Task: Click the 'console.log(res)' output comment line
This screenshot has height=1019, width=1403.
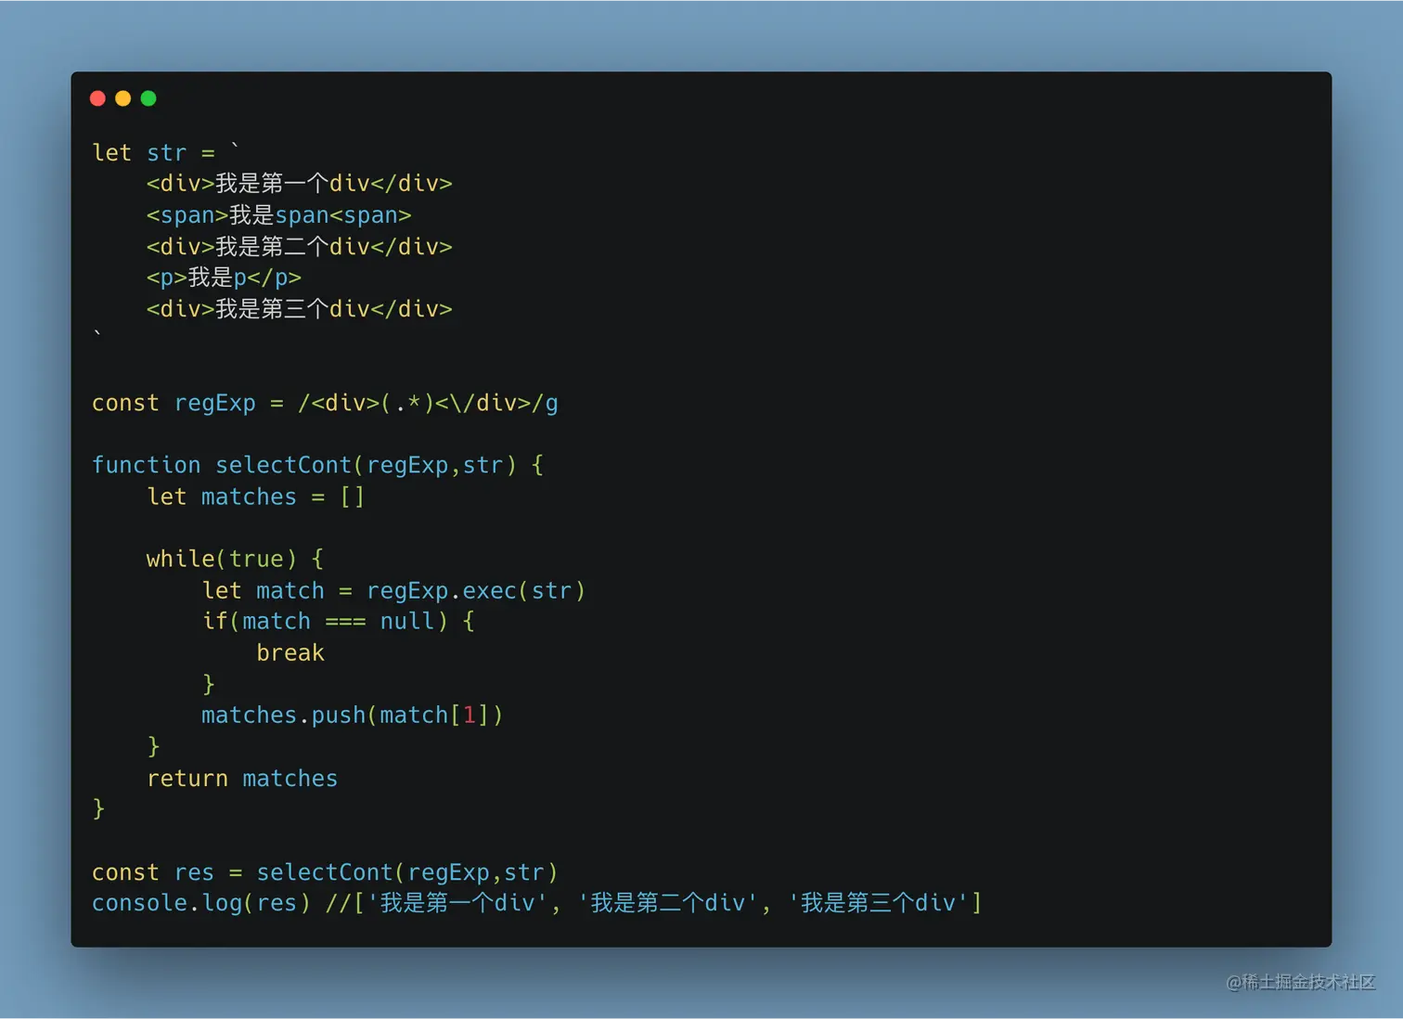Action: coord(536,903)
